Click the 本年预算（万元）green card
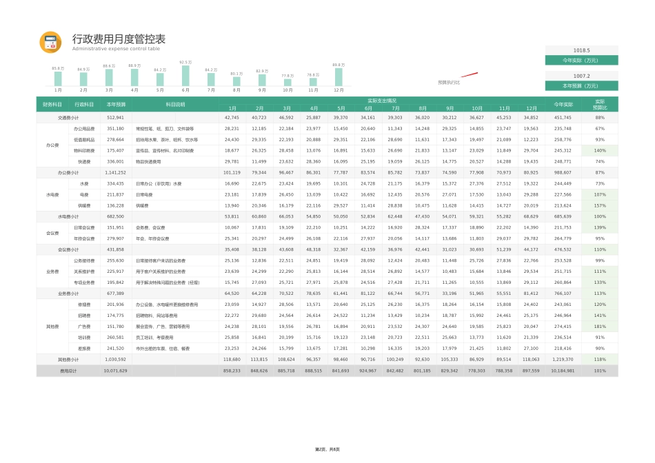The image size is (655, 463). pos(582,86)
